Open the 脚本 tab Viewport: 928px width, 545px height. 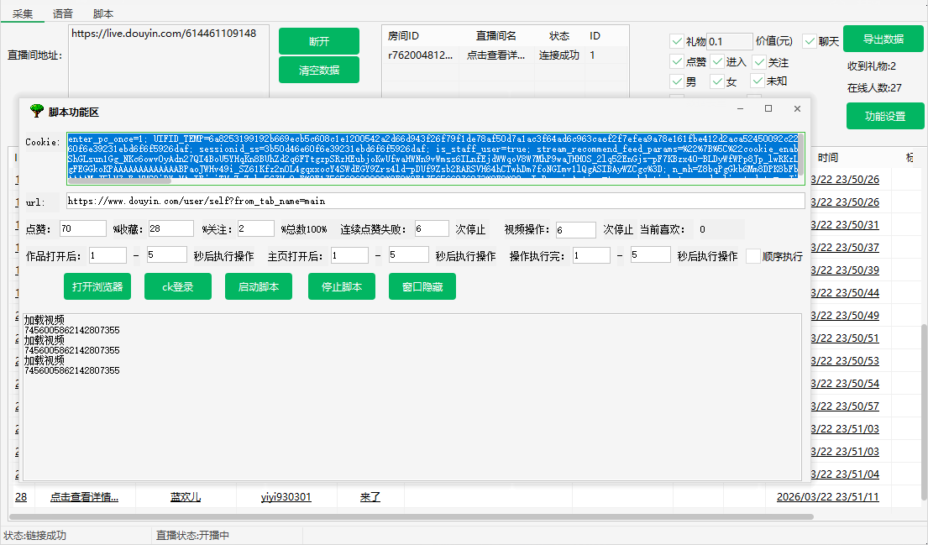point(103,13)
